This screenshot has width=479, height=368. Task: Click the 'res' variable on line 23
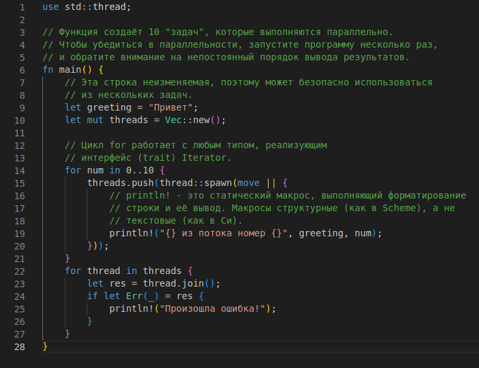click(x=118, y=283)
